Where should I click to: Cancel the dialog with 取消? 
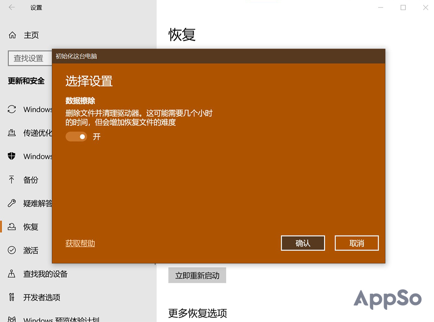pos(356,243)
